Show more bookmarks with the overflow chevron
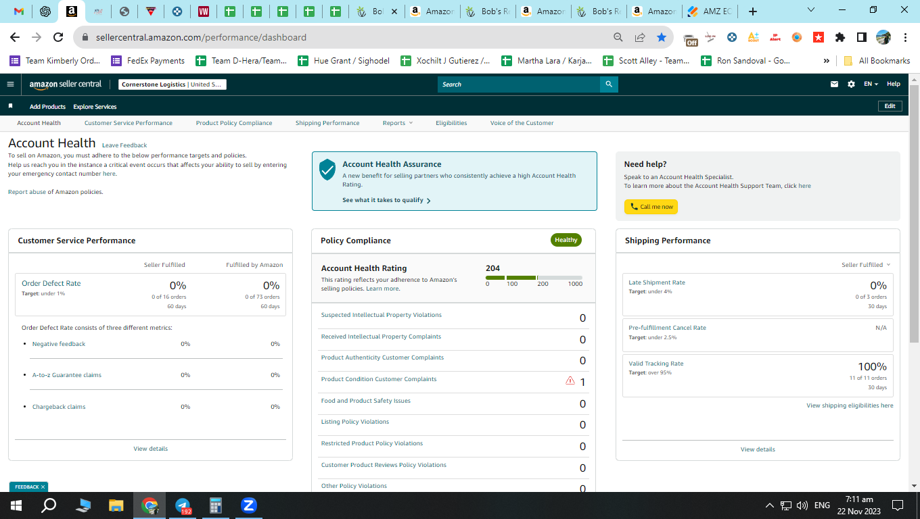Screen dimensions: 920x519 [x=827, y=61]
